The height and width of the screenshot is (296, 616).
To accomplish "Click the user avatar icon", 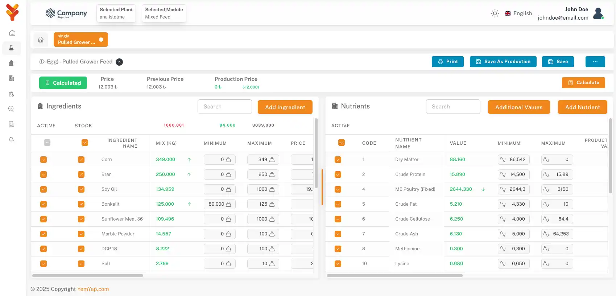I will [598, 13].
